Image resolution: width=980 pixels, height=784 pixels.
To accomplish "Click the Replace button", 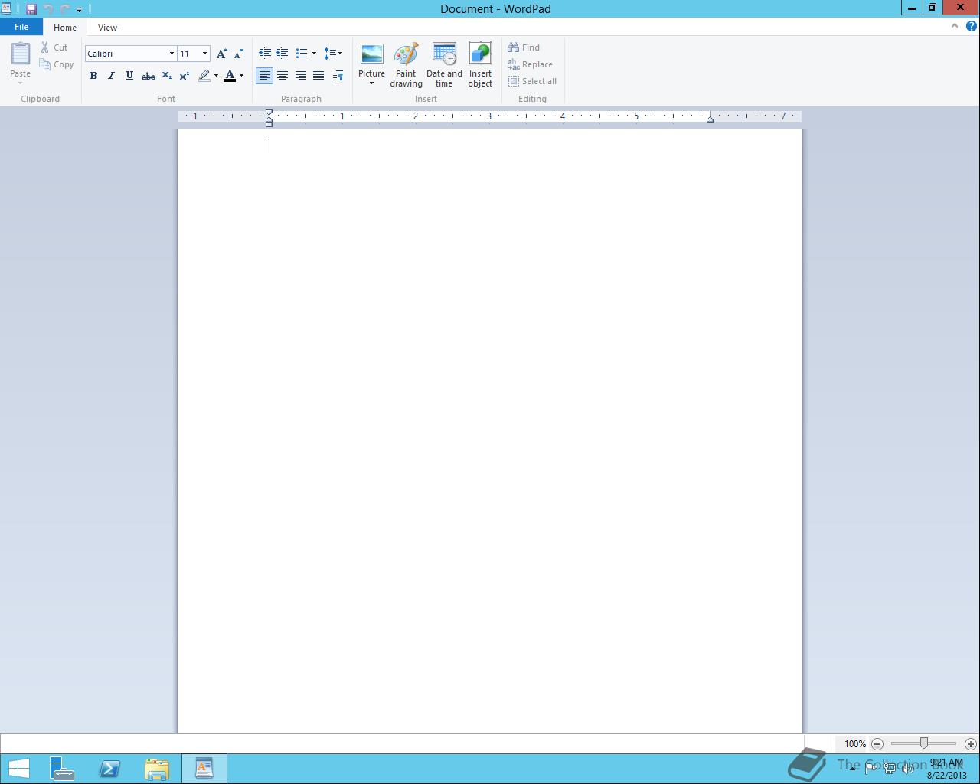I will coord(530,64).
